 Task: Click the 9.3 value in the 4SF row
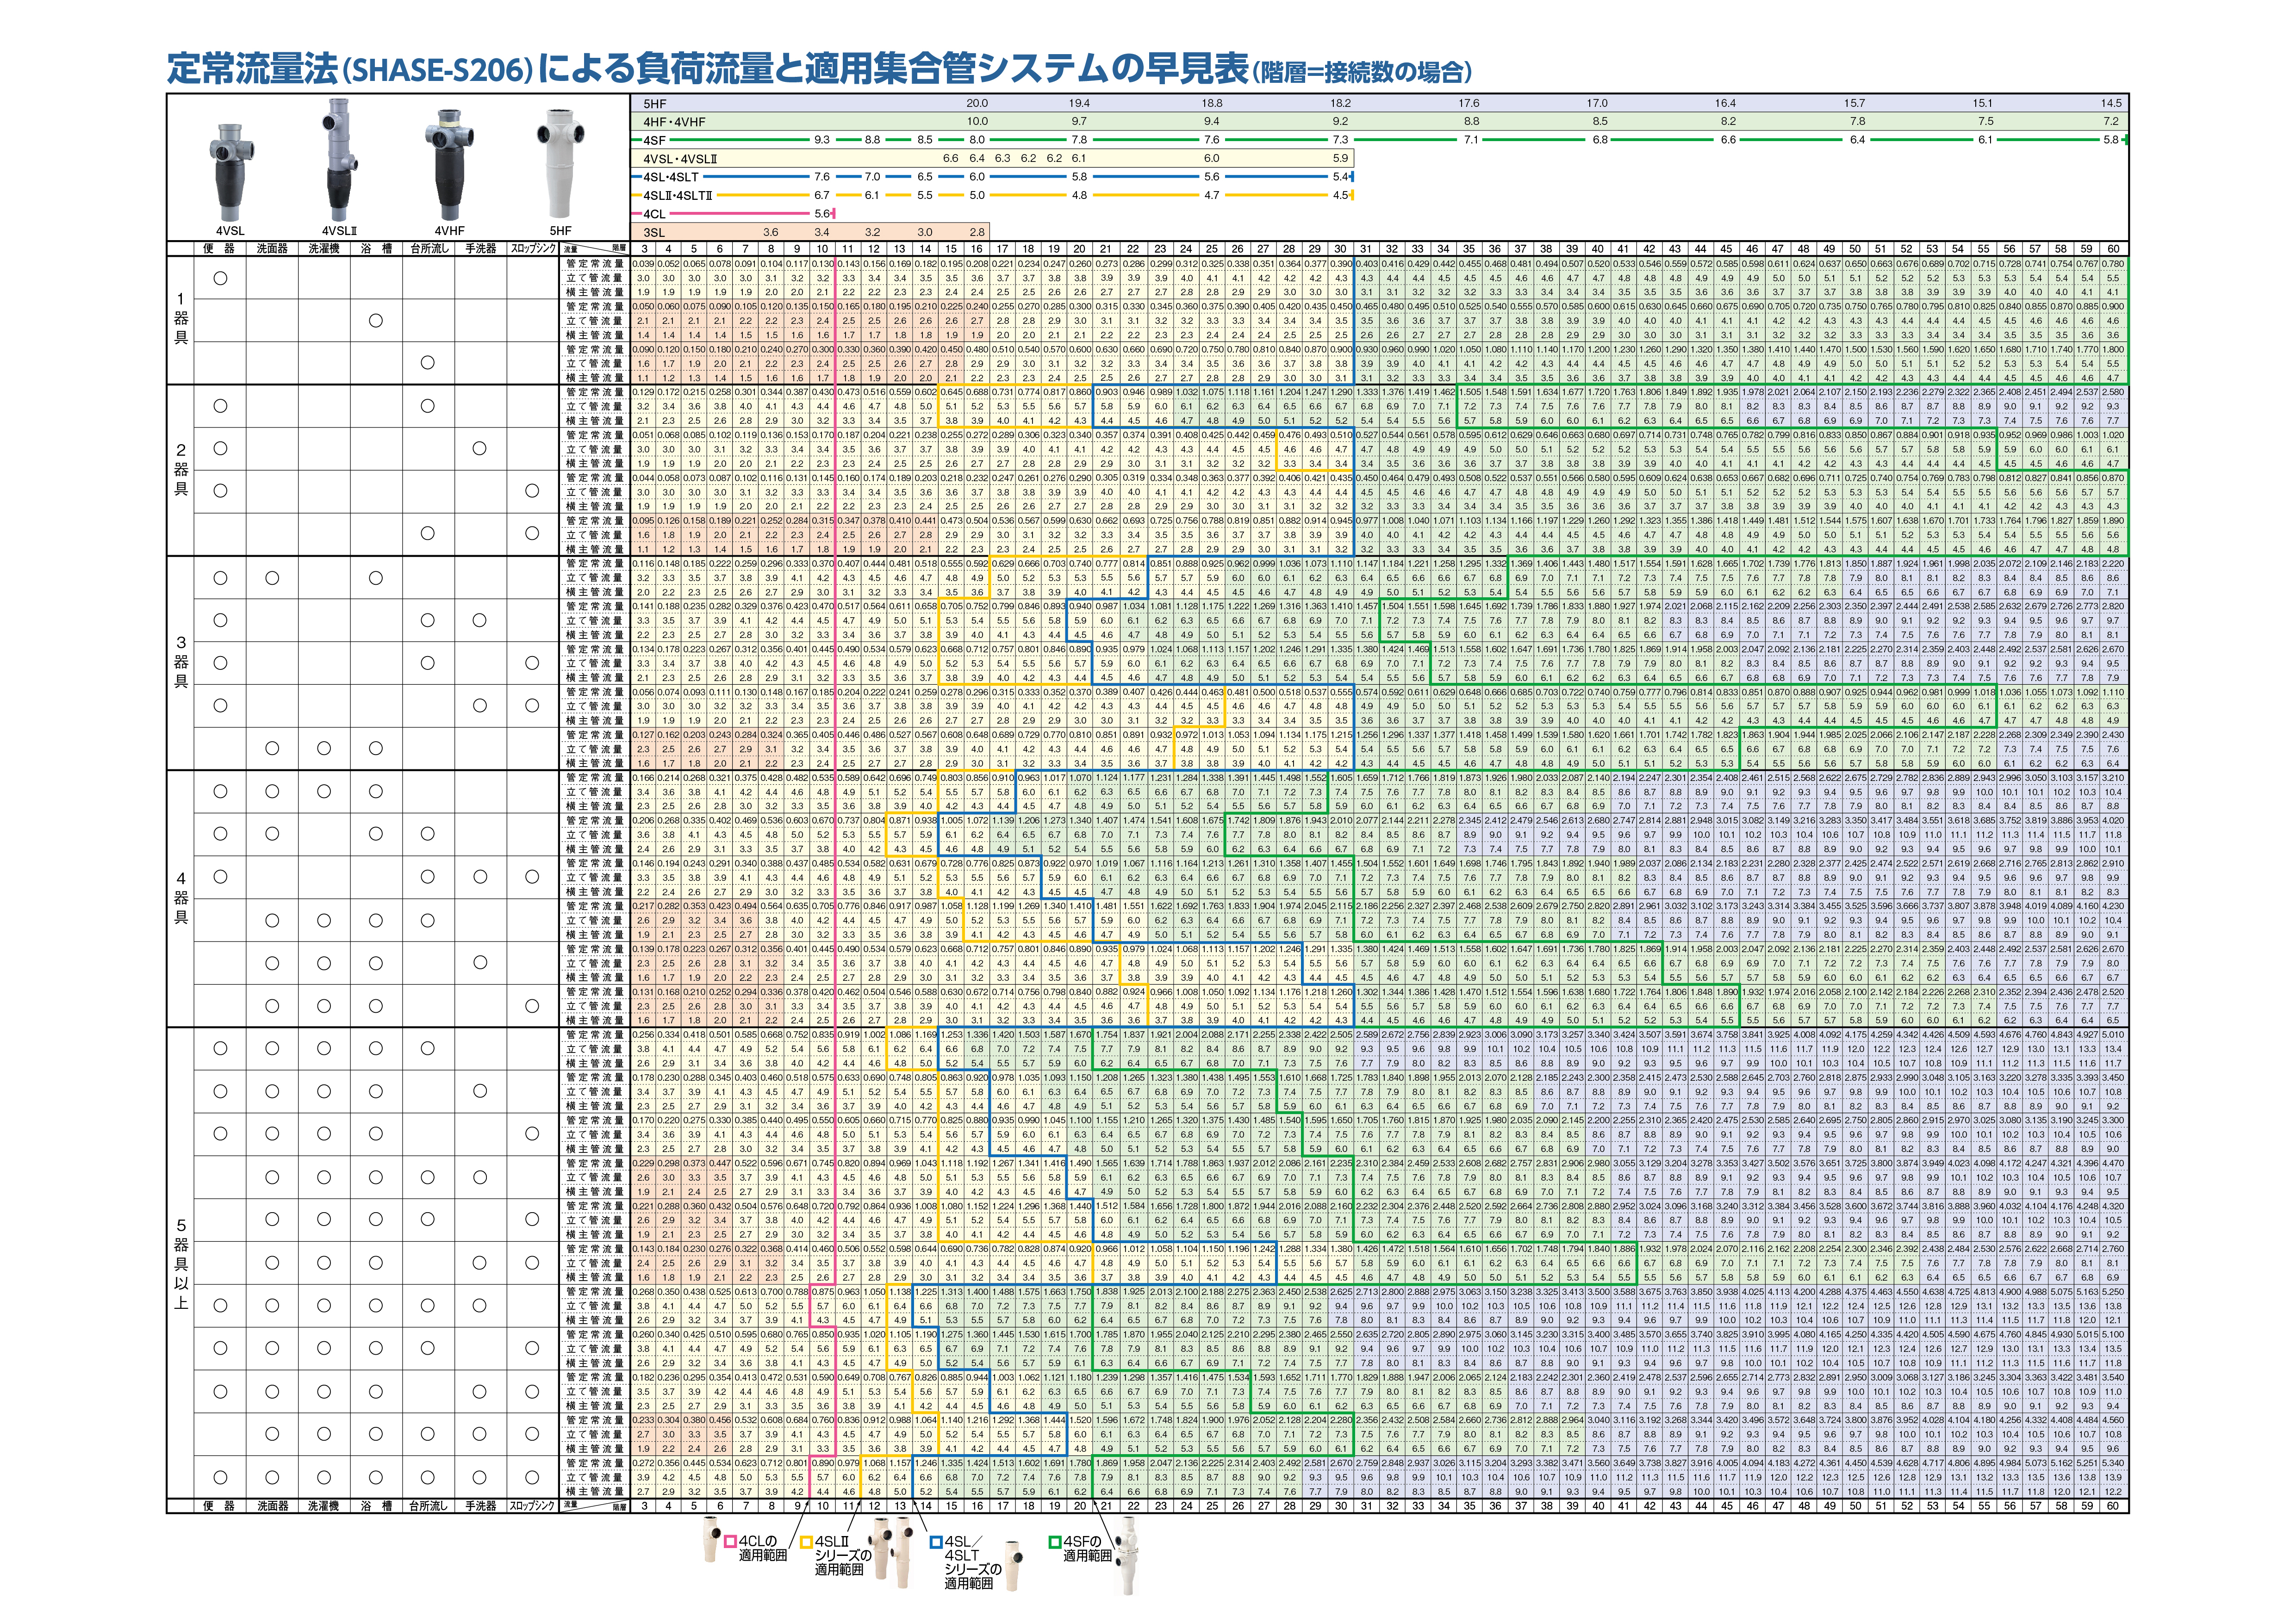(821, 140)
